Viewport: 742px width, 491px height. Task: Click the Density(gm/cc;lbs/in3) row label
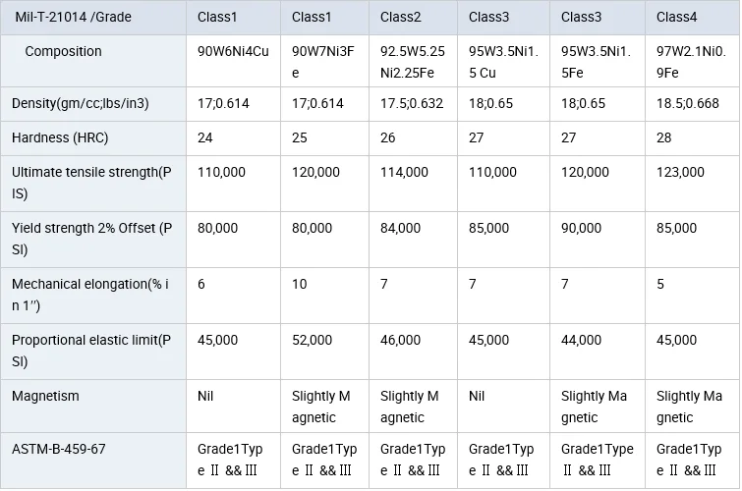click(x=81, y=103)
